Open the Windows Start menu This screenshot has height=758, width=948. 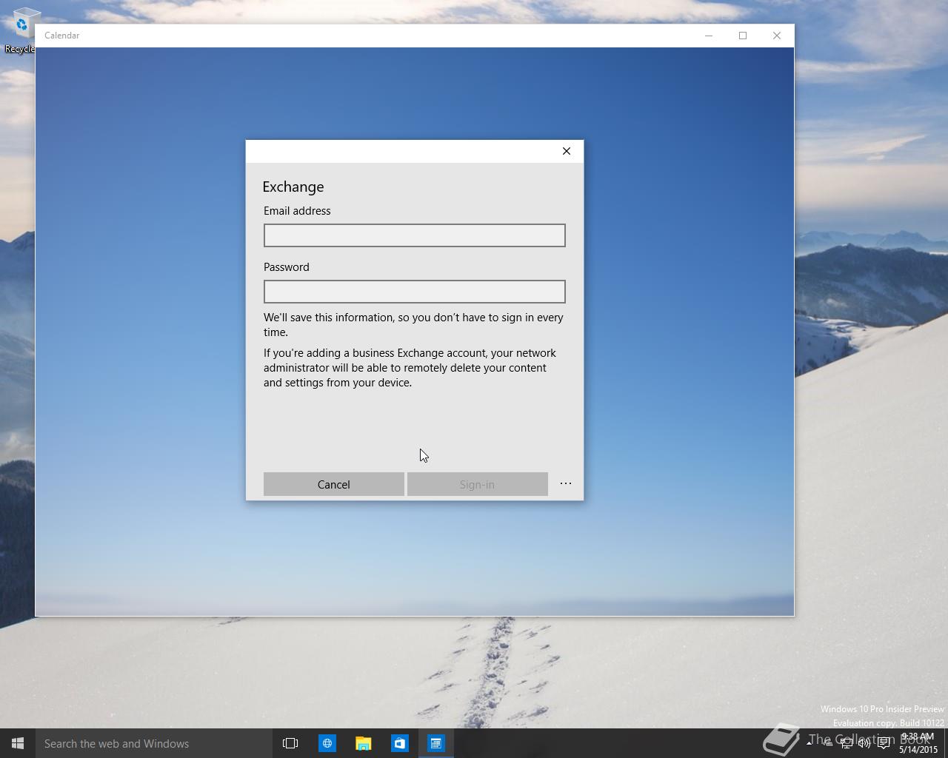point(18,743)
